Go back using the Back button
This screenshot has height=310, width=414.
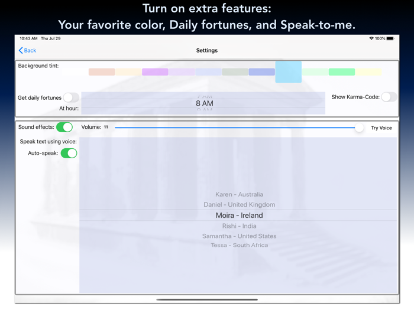[x=27, y=50]
